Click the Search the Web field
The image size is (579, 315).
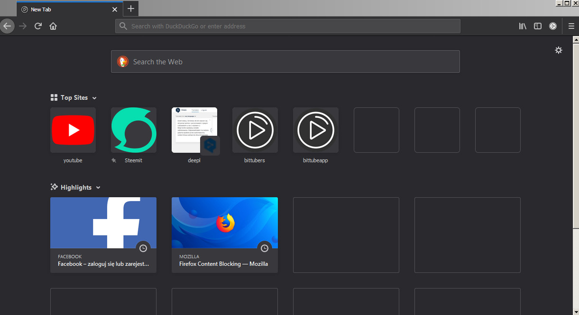tap(285, 61)
